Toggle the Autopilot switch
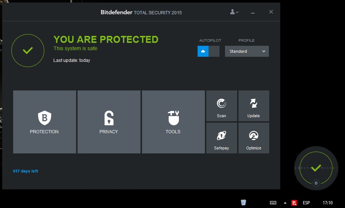The width and height of the screenshot is (345, 208). click(209, 51)
